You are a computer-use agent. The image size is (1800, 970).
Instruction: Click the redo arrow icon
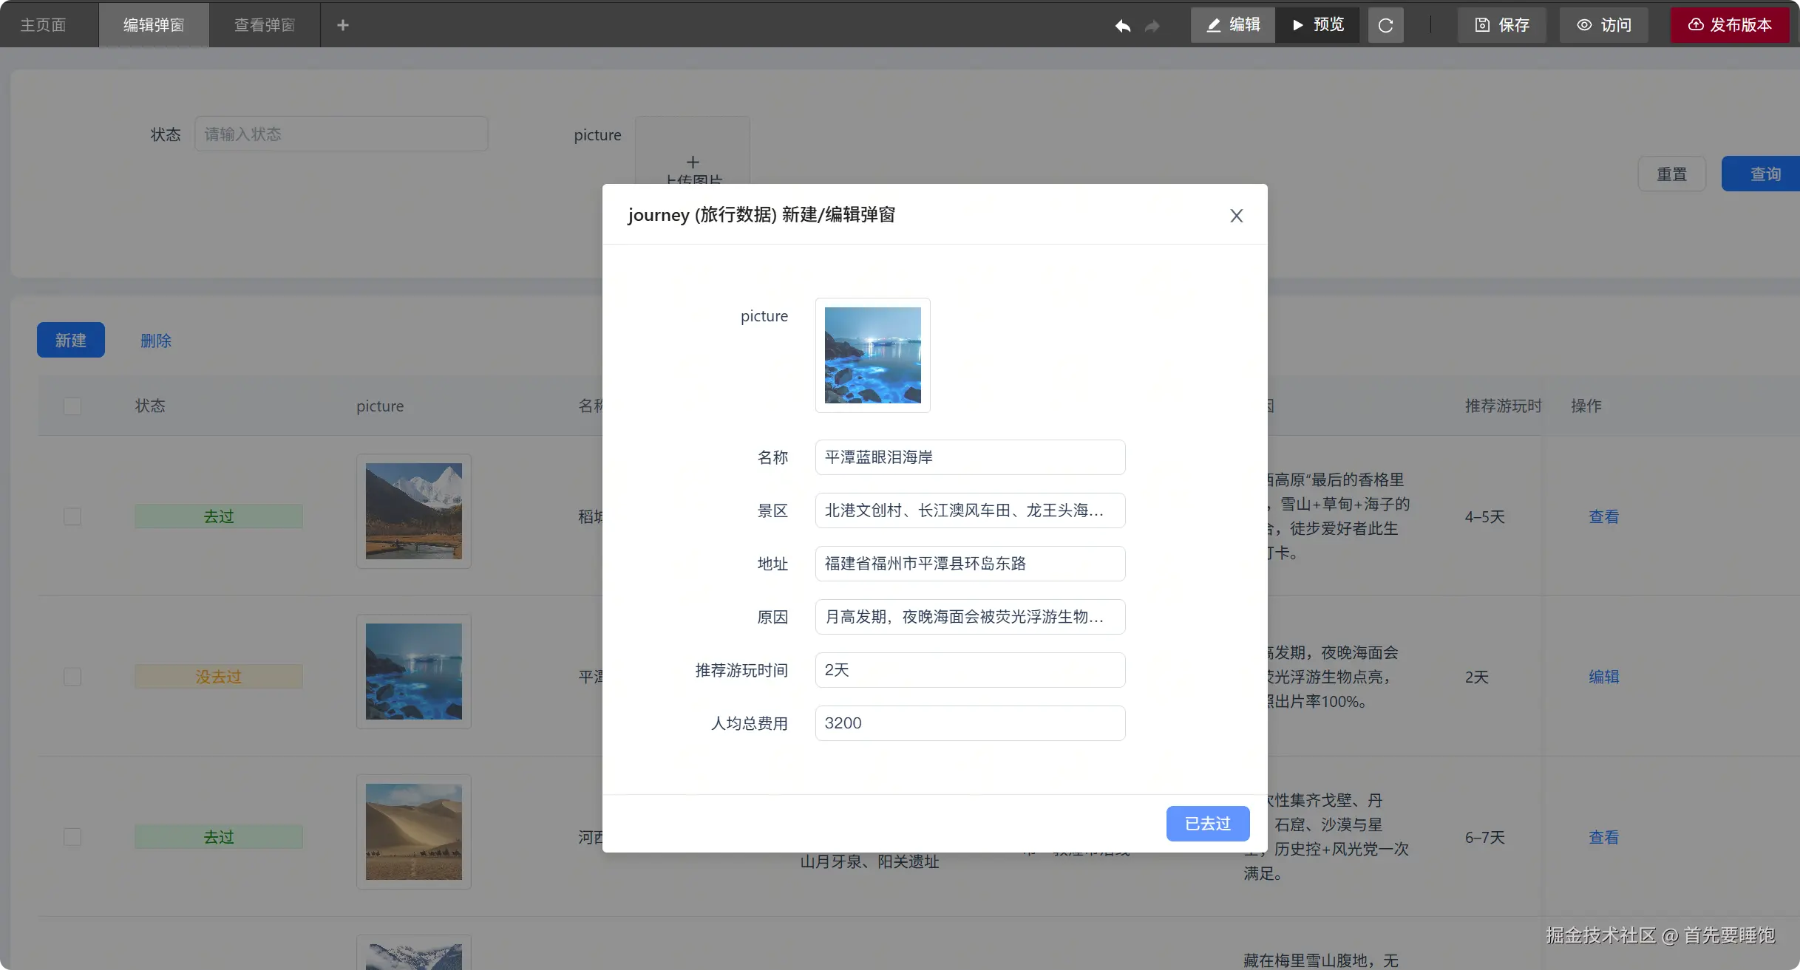[1152, 26]
